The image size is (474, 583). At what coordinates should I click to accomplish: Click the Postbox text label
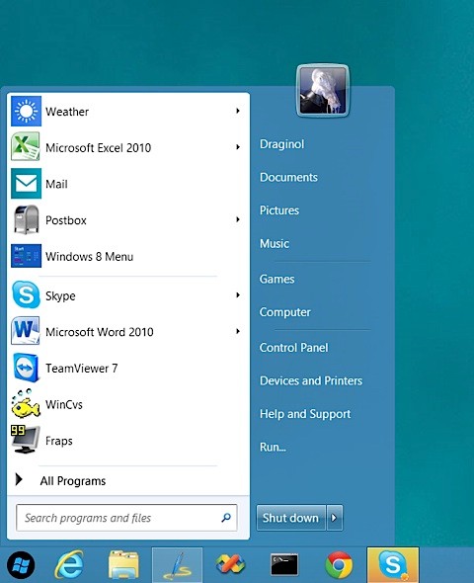click(x=66, y=220)
